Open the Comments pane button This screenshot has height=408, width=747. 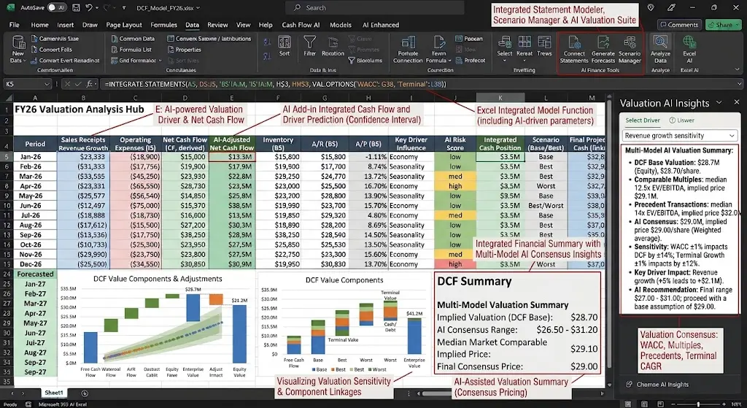tap(679, 25)
